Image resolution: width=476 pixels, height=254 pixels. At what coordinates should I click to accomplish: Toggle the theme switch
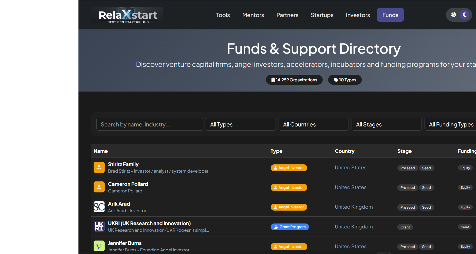point(459,15)
